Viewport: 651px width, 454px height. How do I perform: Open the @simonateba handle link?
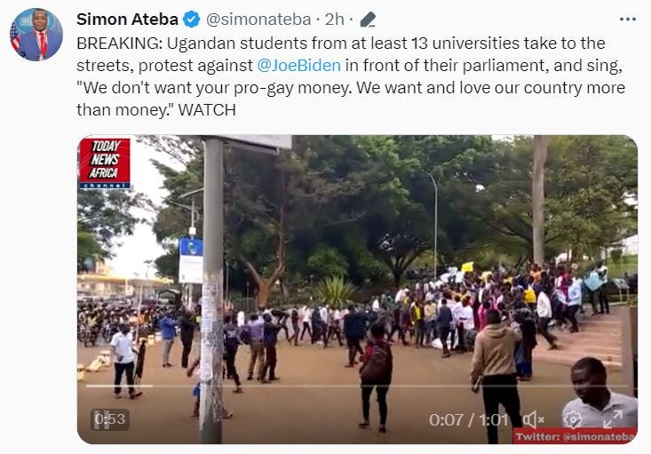(x=258, y=20)
